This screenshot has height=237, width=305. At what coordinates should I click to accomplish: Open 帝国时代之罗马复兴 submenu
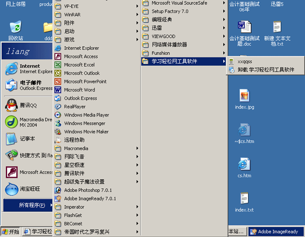click(x=97, y=232)
